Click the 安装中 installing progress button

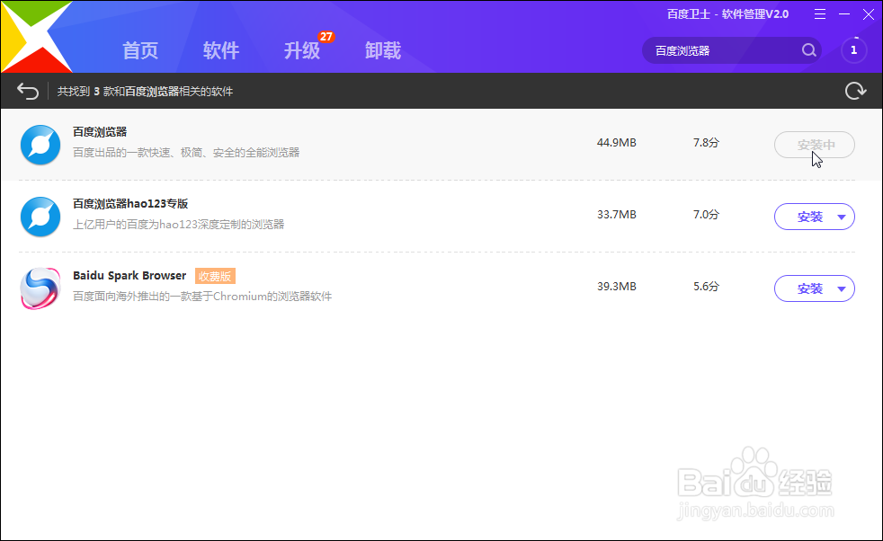[814, 145]
